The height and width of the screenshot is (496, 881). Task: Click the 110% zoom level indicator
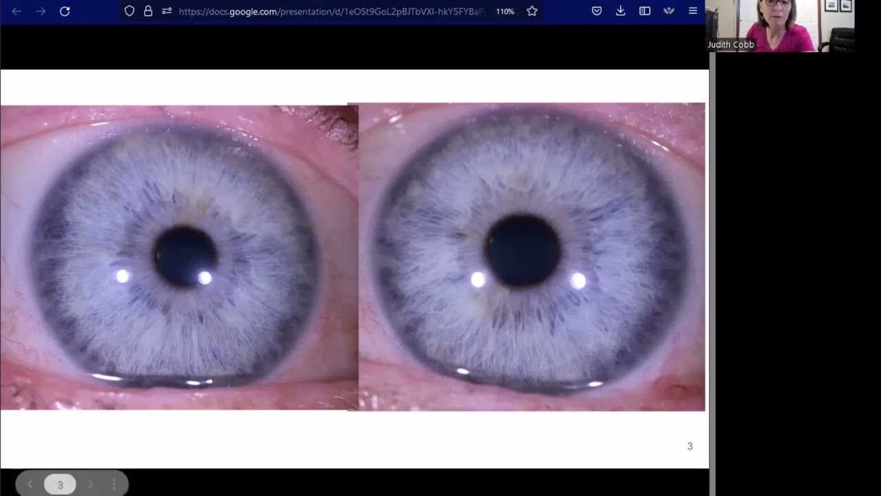(x=505, y=12)
